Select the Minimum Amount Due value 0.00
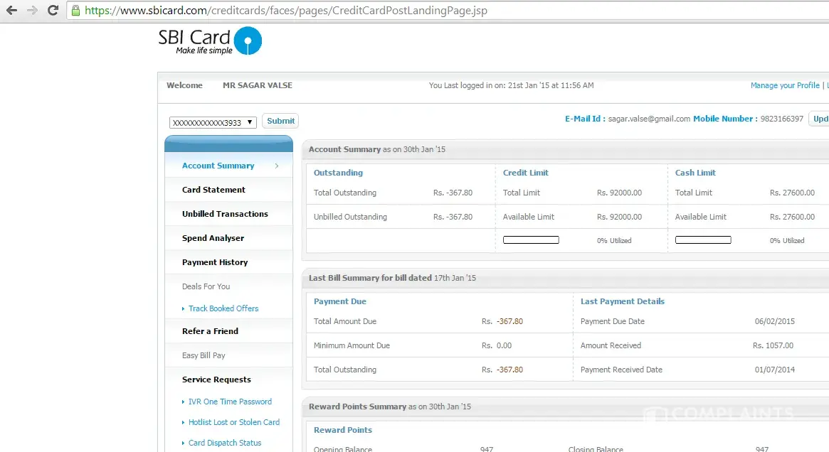 pos(504,346)
